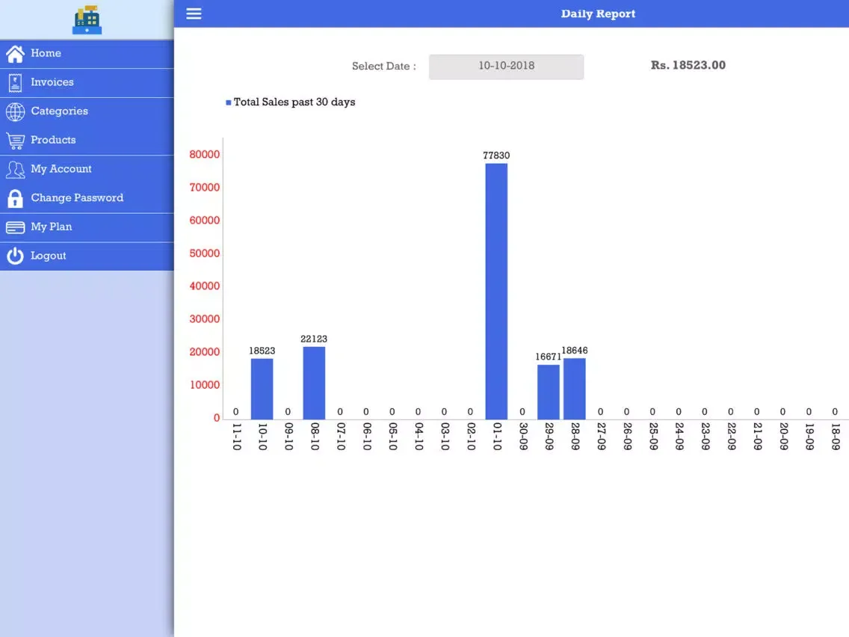Viewport: 849px width, 637px height.
Task: Choose Change Password option
Action: point(87,198)
